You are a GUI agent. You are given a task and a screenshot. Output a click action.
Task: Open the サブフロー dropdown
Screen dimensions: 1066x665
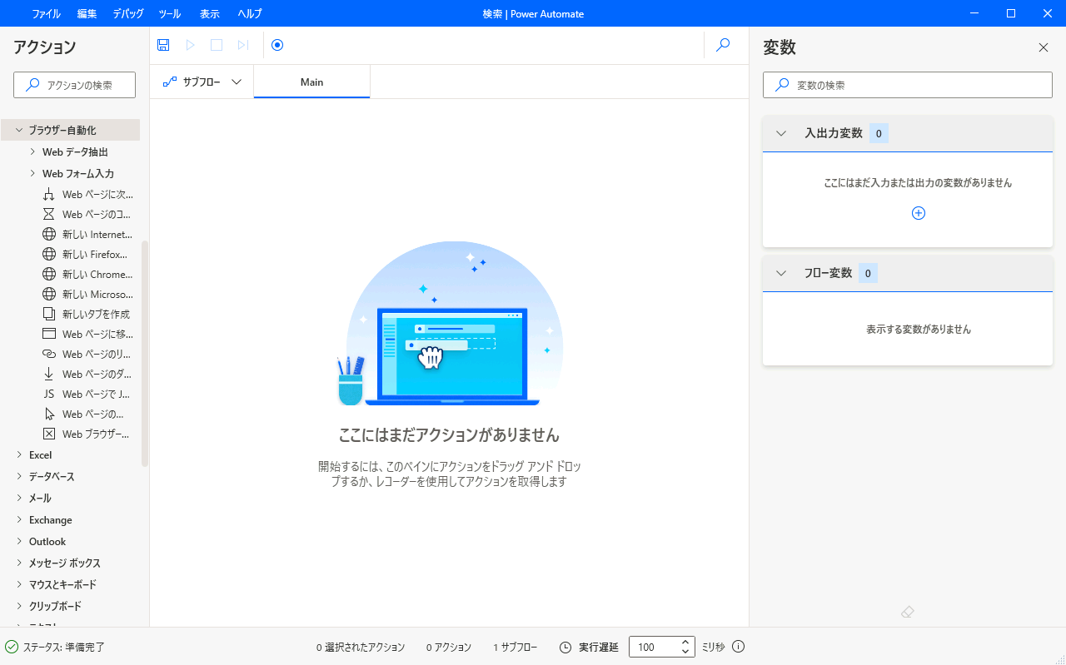tap(202, 82)
